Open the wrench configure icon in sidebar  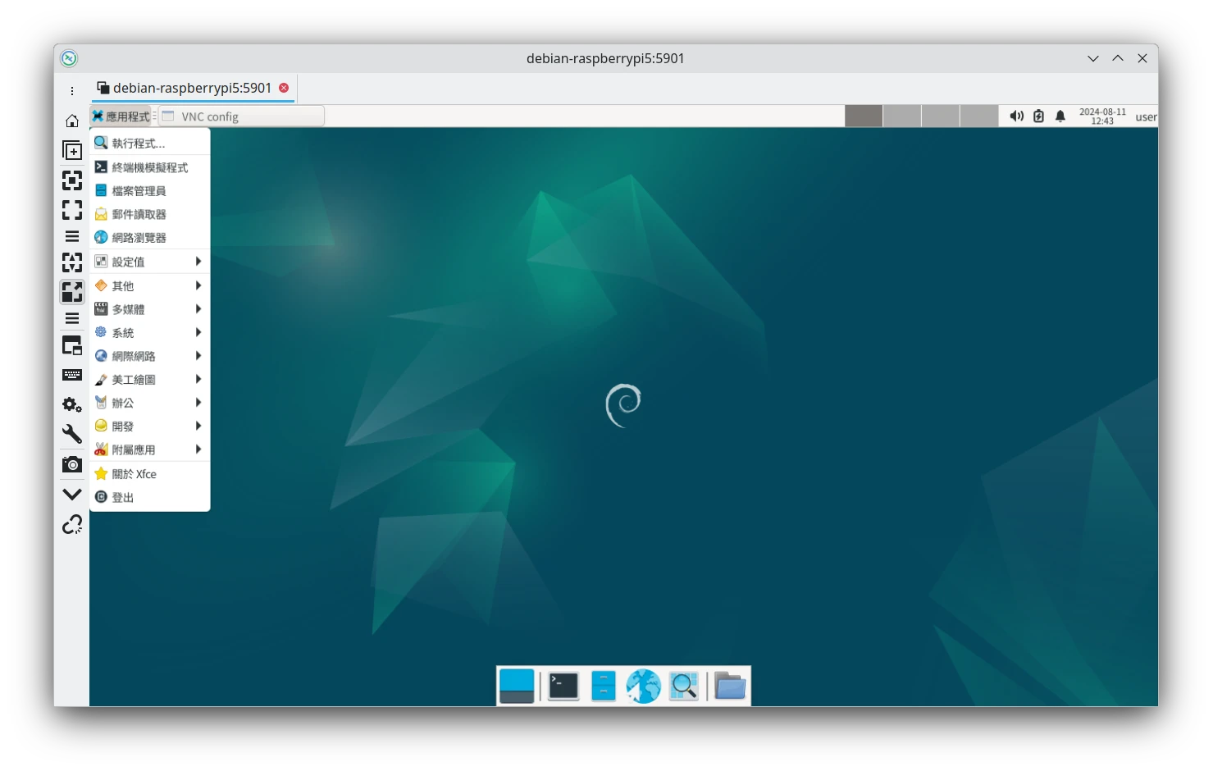pos(72,435)
